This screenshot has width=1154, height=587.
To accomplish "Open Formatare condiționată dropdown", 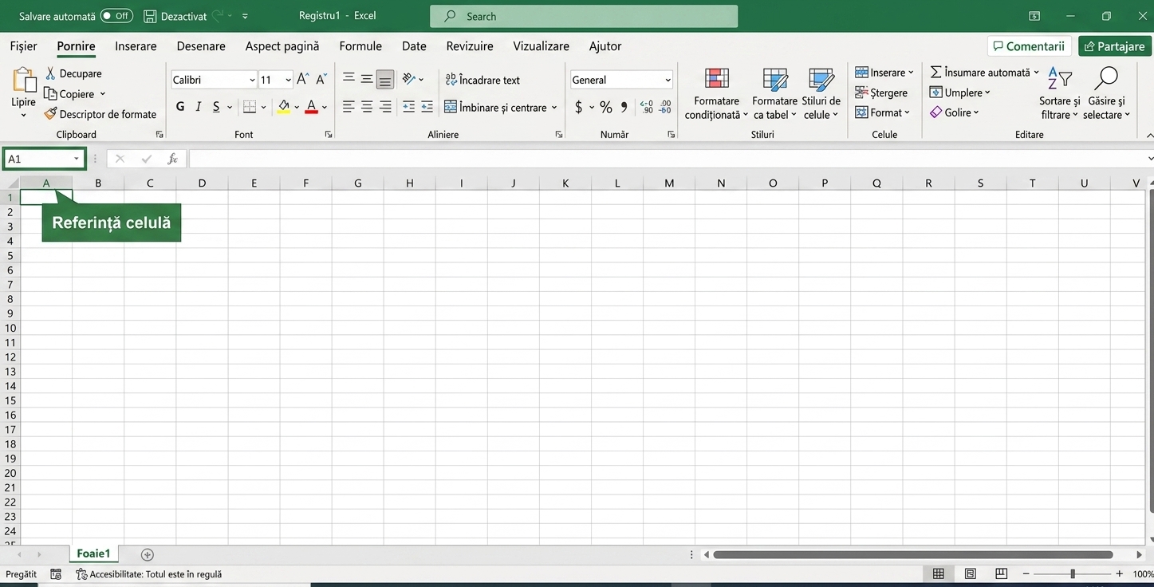I will 716,94.
